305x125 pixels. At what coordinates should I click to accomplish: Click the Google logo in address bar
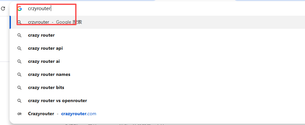[19, 9]
